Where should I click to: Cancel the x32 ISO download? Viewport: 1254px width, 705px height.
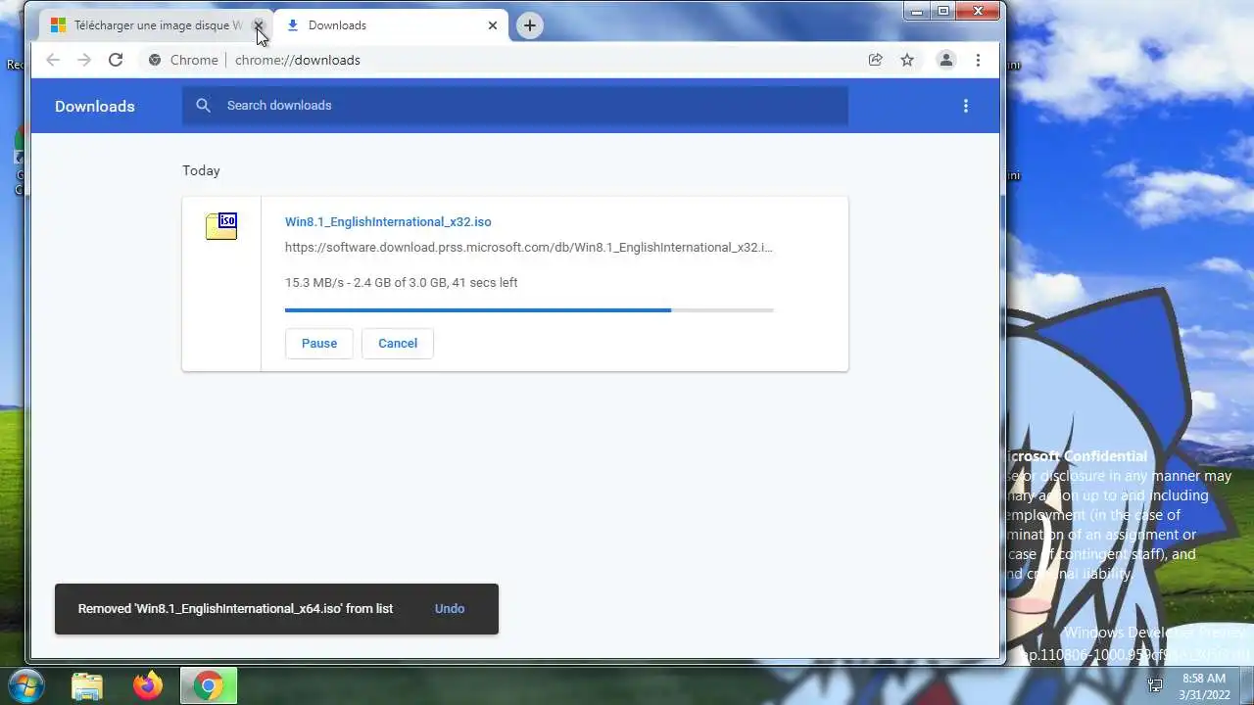point(398,343)
